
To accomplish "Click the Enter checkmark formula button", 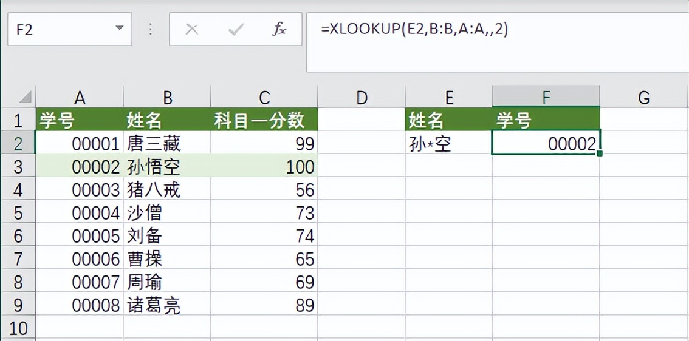I will pyautogui.click(x=236, y=29).
